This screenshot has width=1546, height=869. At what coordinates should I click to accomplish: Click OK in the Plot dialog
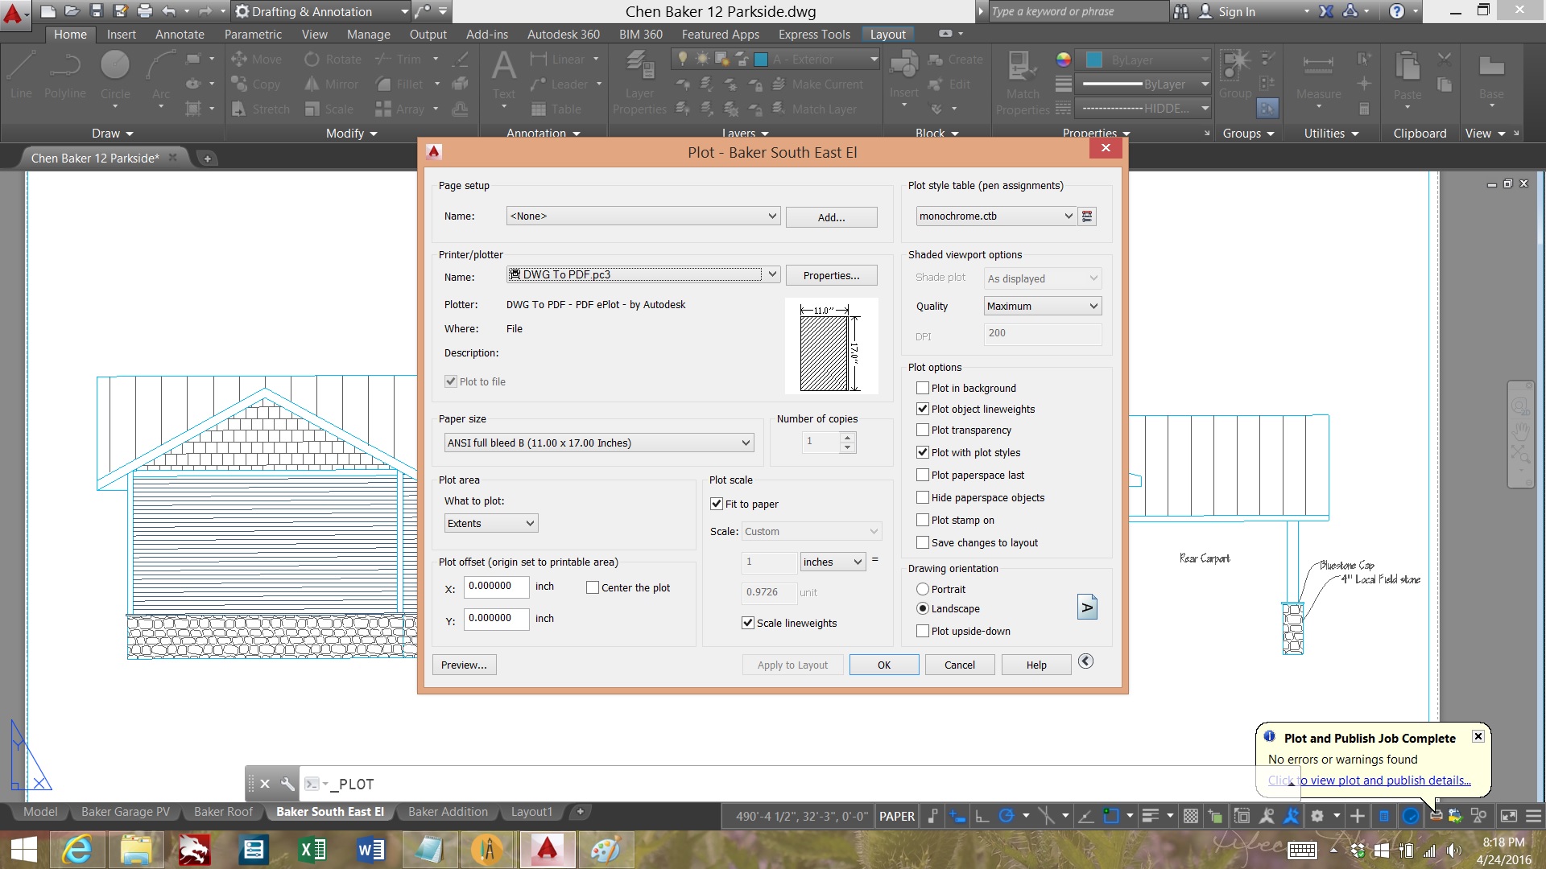coord(884,665)
